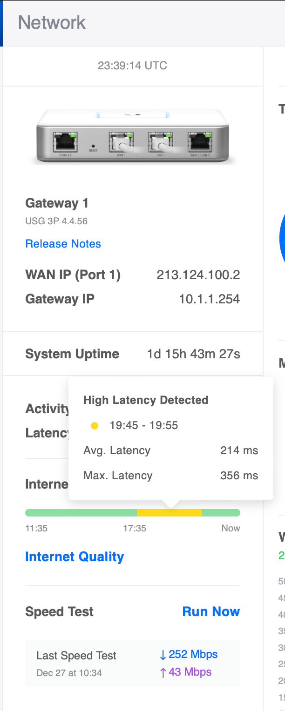
Task: Click the LAN 1 port on gateway image
Action: [160, 141]
